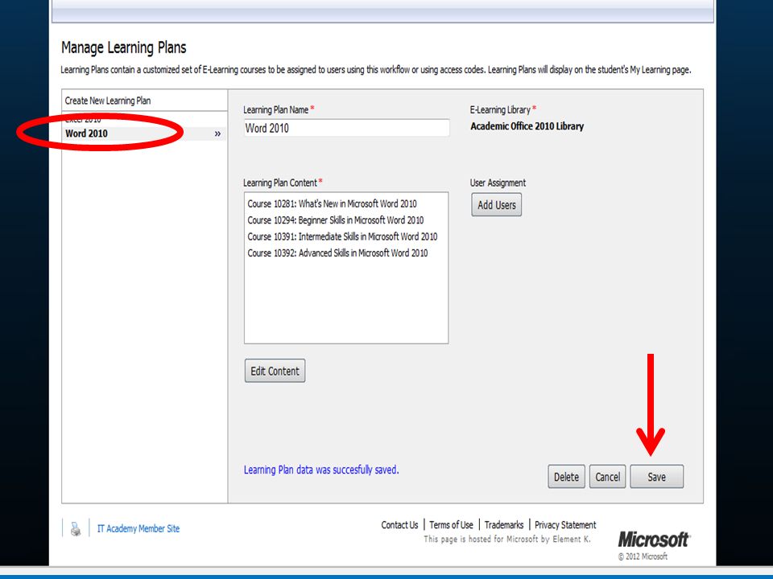Expand the Word 2010 plan chevron
Image resolution: width=773 pixels, height=579 pixels.
pyautogui.click(x=217, y=134)
